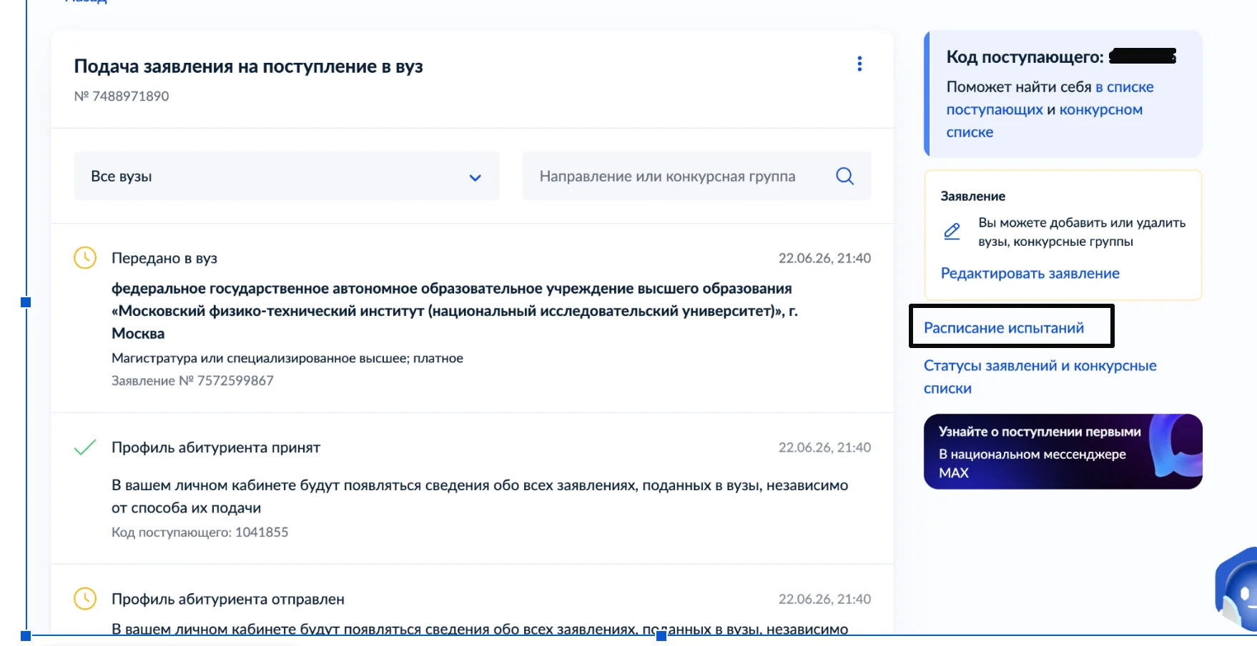1257x646 pixels.
Task: Open the chat assistant robot icon
Action: (1238, 588)
